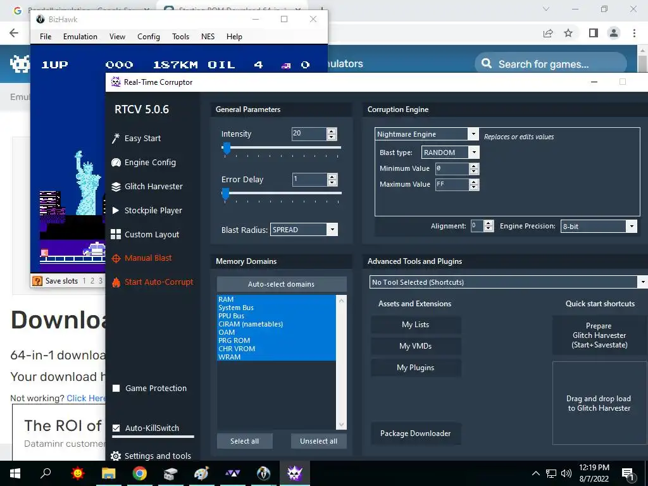Open Blast Radius SPREAD dropdown
Image resolution: width=648 pixels, height=486 pixels.
(x=332, y=230)
